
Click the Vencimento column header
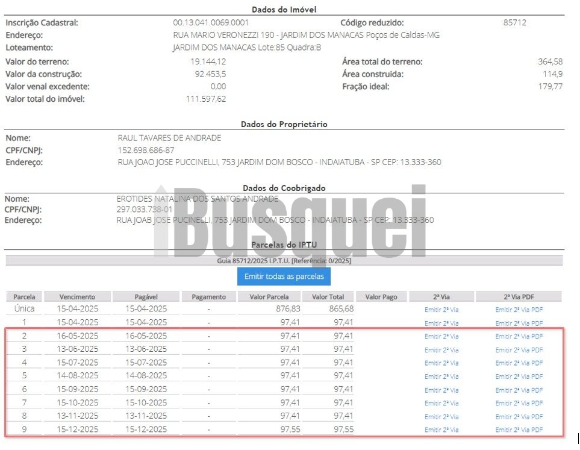[77, 297]
